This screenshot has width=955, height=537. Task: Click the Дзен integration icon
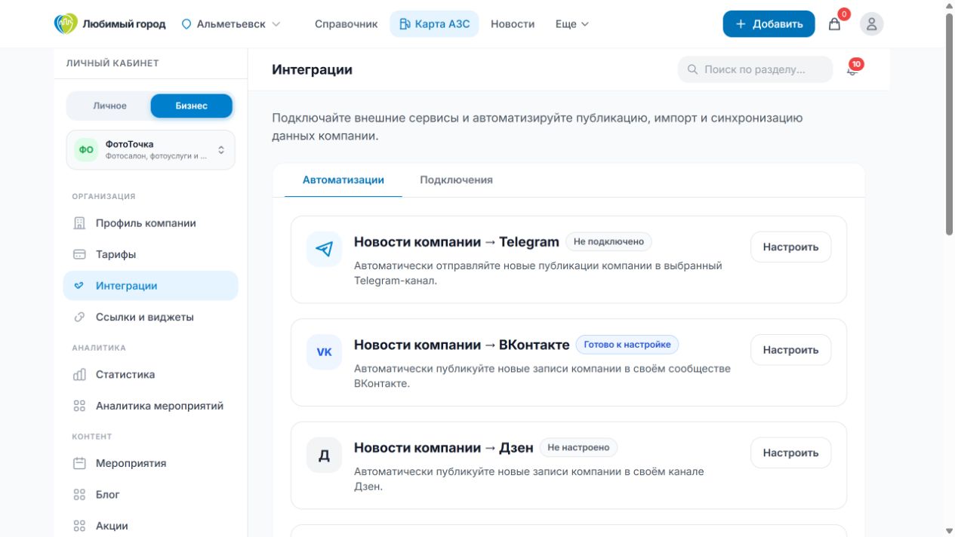324,456
